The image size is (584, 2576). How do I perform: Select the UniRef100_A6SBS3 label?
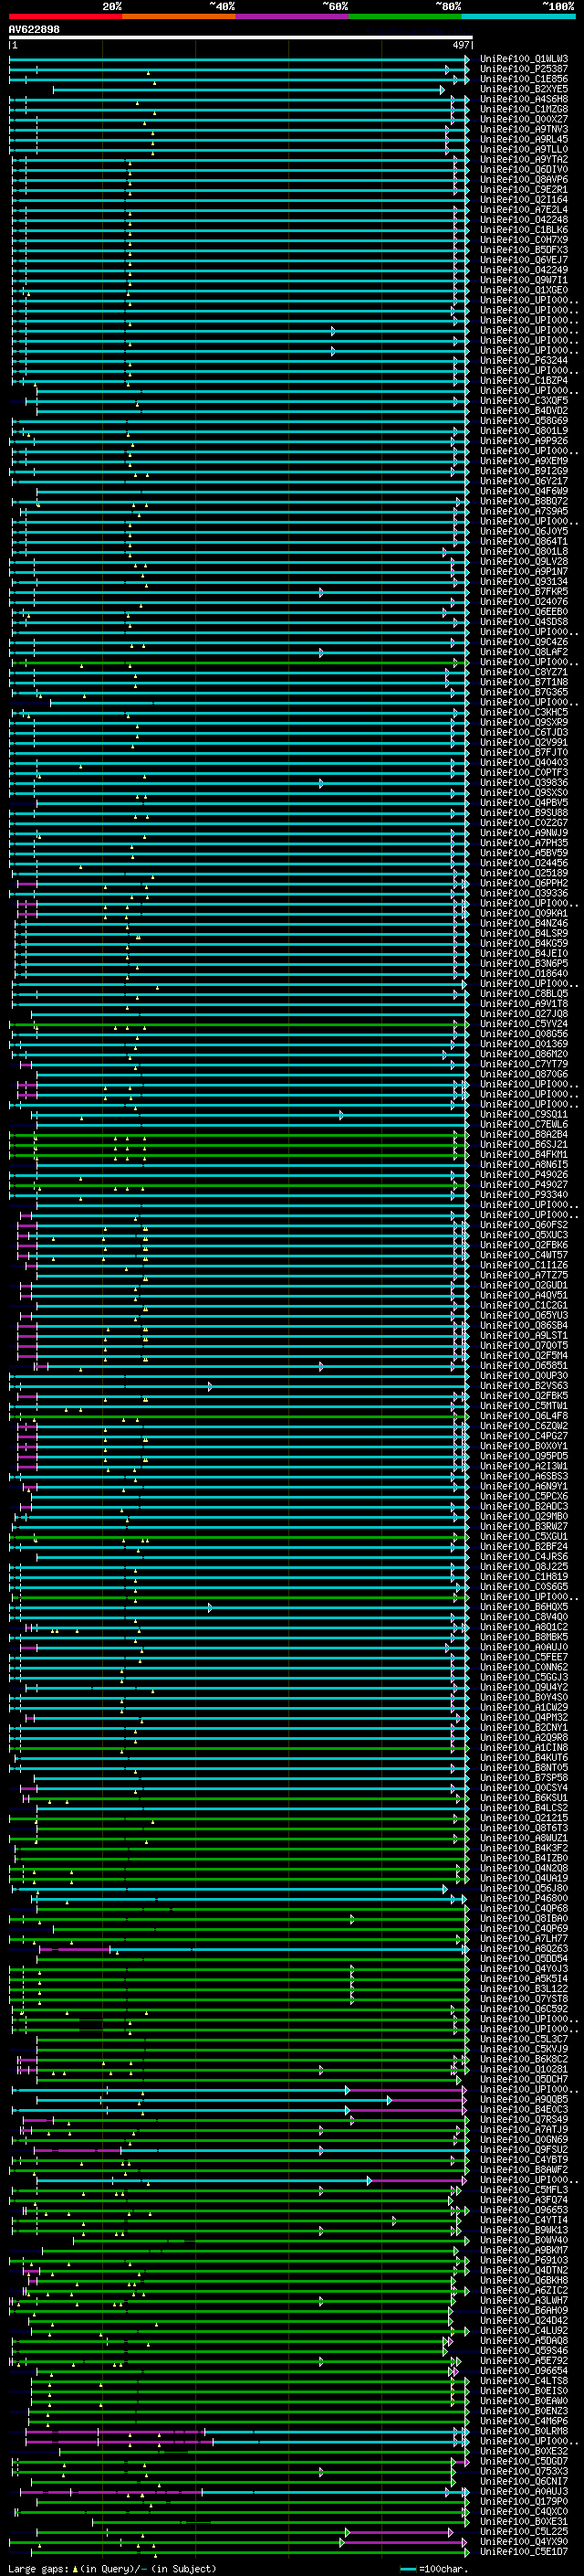pos(524,1475)
